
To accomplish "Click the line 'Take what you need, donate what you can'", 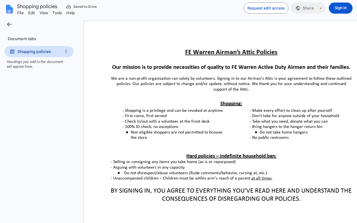I will (289, 121).
